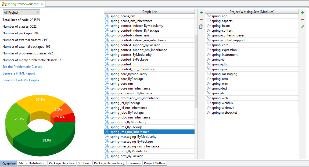Click See the Problematic Classes link
This screenshot has height=167, width=309.
[x=22, y=67]
